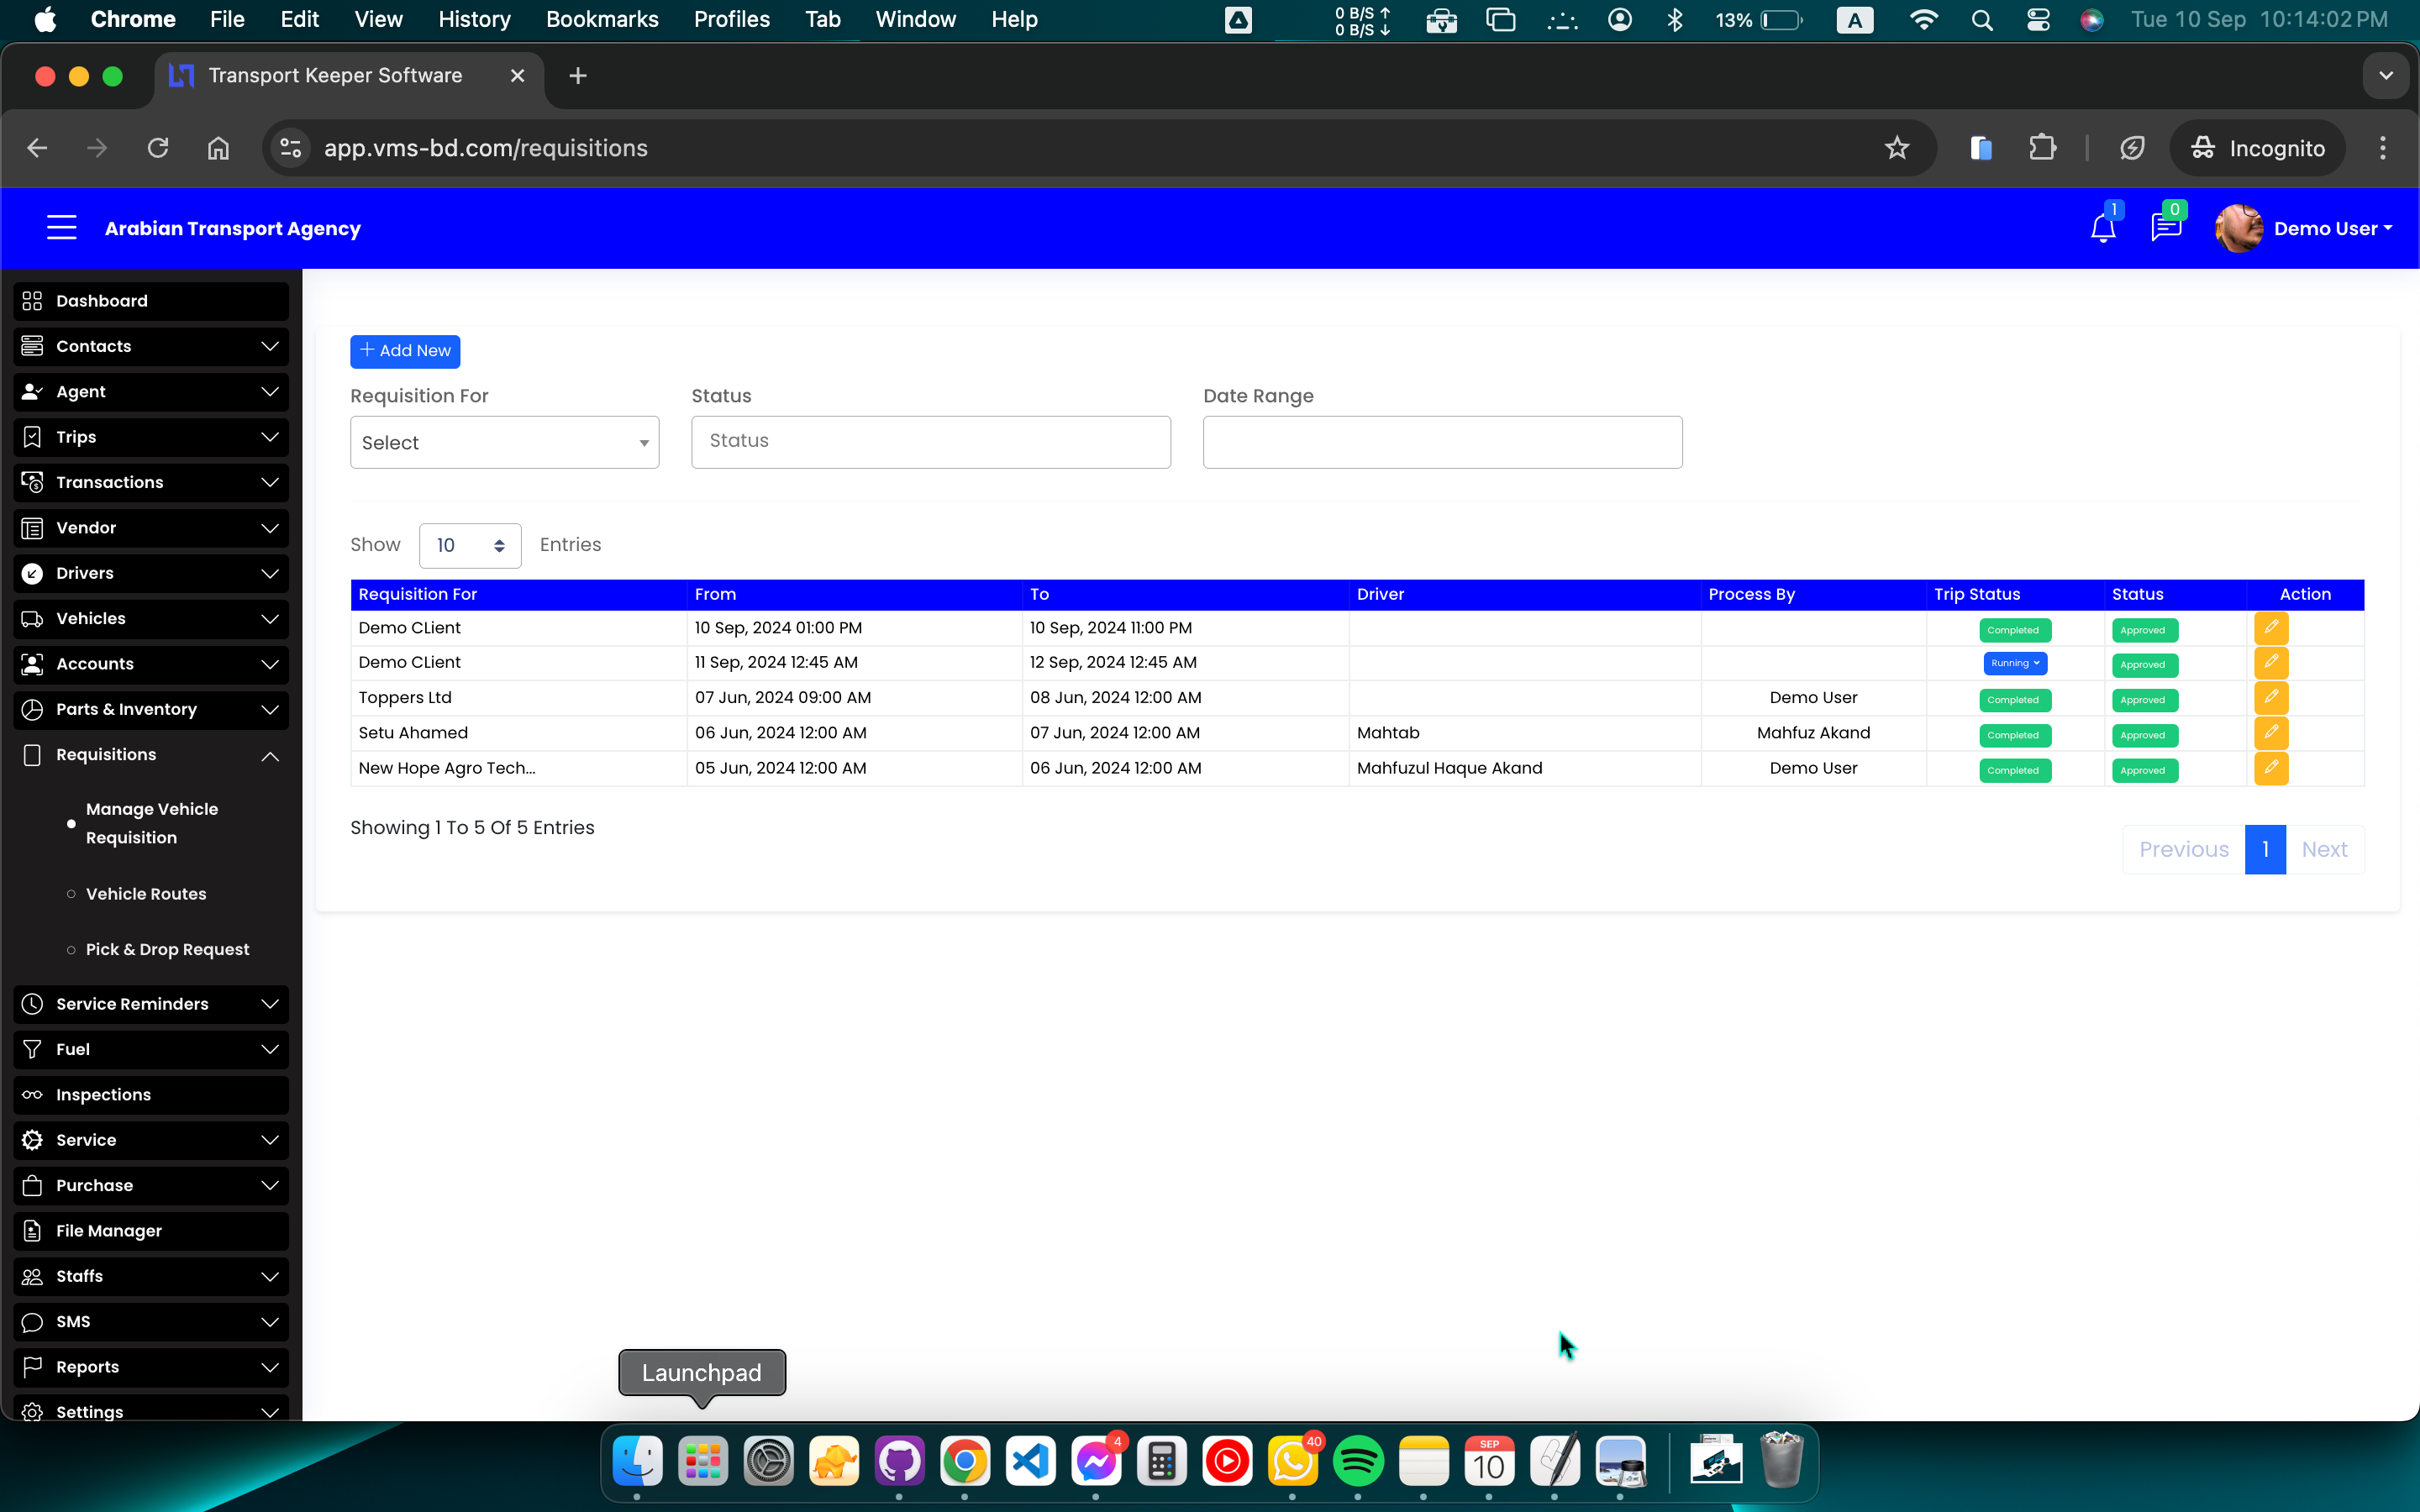Change the Show entries count selector

click(x=469, y=545)
